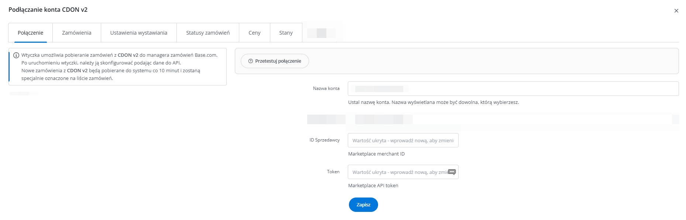Click the Nazwa konta label
This screenshot has height=220, width=686.
tap(326, 88)
